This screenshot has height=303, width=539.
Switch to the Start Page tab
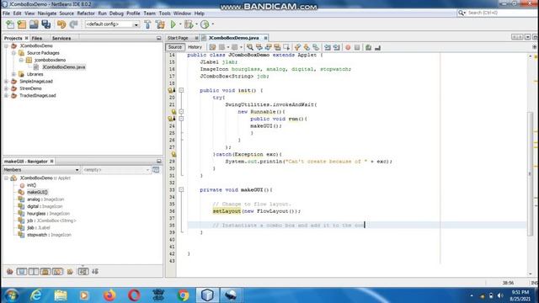point(178,38)
